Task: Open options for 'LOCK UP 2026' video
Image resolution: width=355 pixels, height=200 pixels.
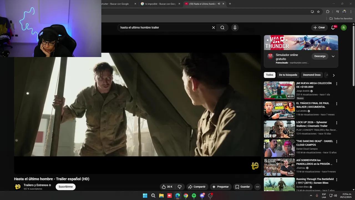Action: (337, 123)
